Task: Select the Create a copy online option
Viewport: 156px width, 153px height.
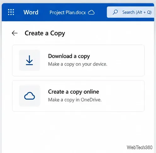Action: (78, 96)
